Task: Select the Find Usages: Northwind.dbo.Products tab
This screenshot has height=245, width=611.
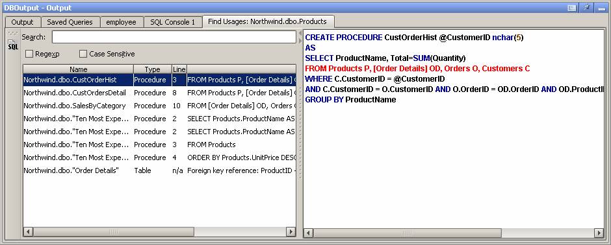Action: pos(267,21)
